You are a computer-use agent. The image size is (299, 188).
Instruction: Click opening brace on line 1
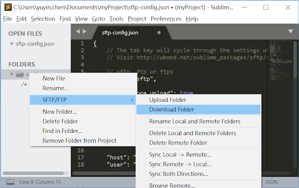point(95,43)
